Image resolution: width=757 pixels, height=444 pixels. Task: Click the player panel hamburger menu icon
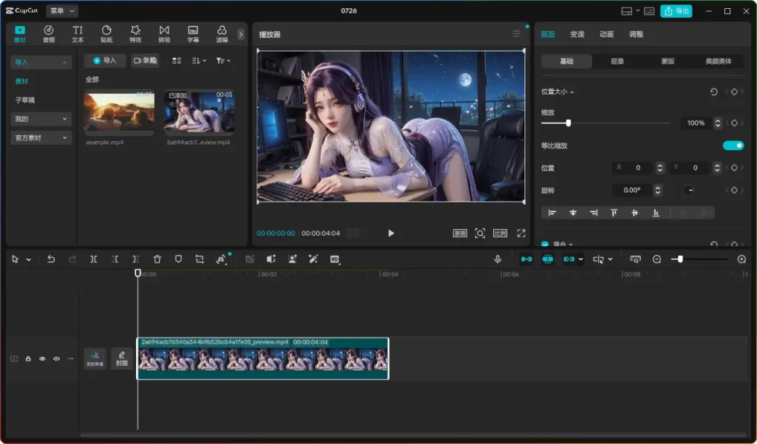coord(517,34)
